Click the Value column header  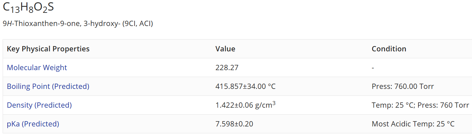(225, 49)
